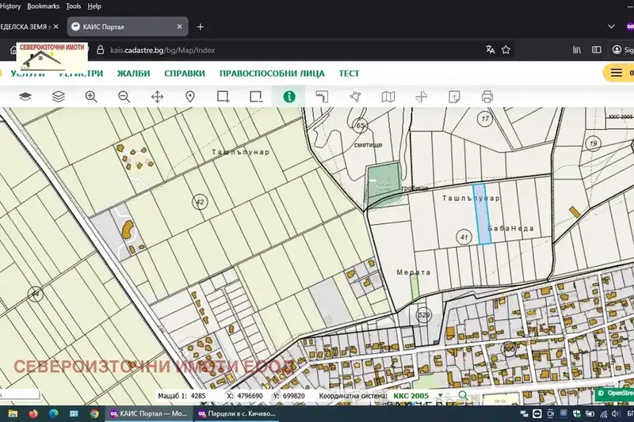This screenshot has height=422, width=634.
Task: Click the scale value 4285
Action: click(198, 396)
